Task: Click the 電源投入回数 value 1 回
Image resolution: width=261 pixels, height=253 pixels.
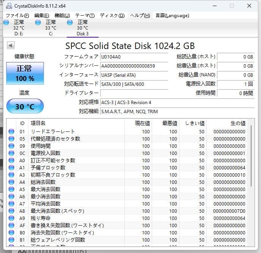Action: (x=236, y=84)
